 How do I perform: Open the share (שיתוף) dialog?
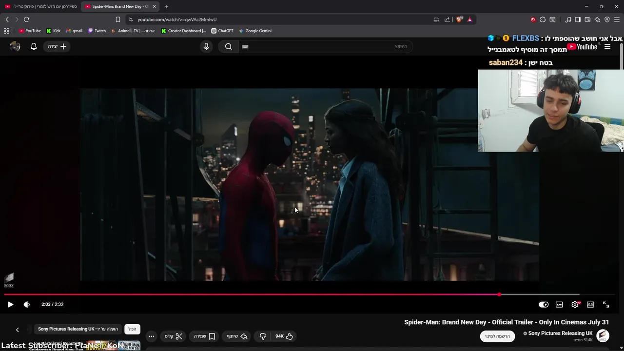[x=237, y=336]
